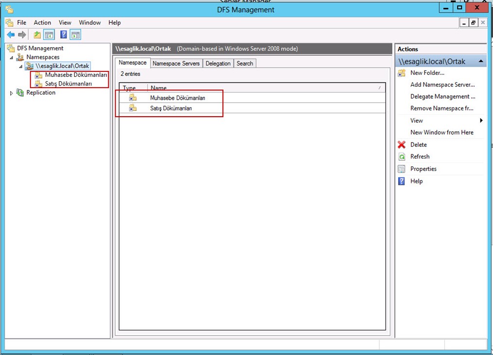Minimize the inner MMC child window
The height and width of the screenshot is (355, 493).
pos(464,23)
